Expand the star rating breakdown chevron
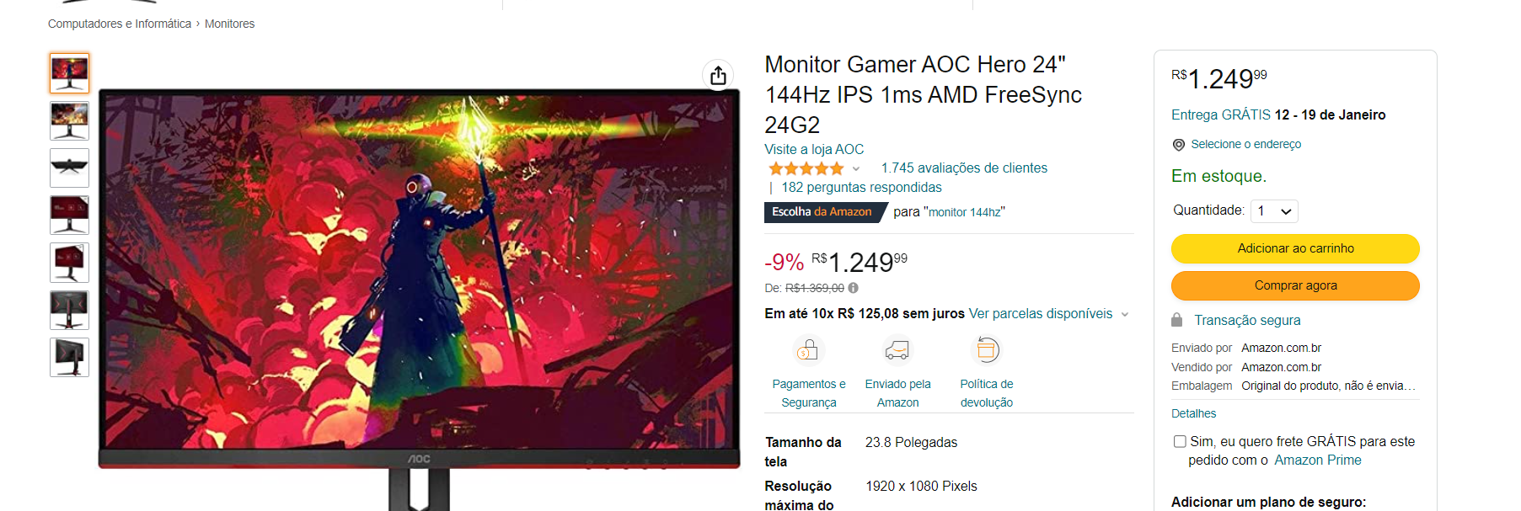 856,169
